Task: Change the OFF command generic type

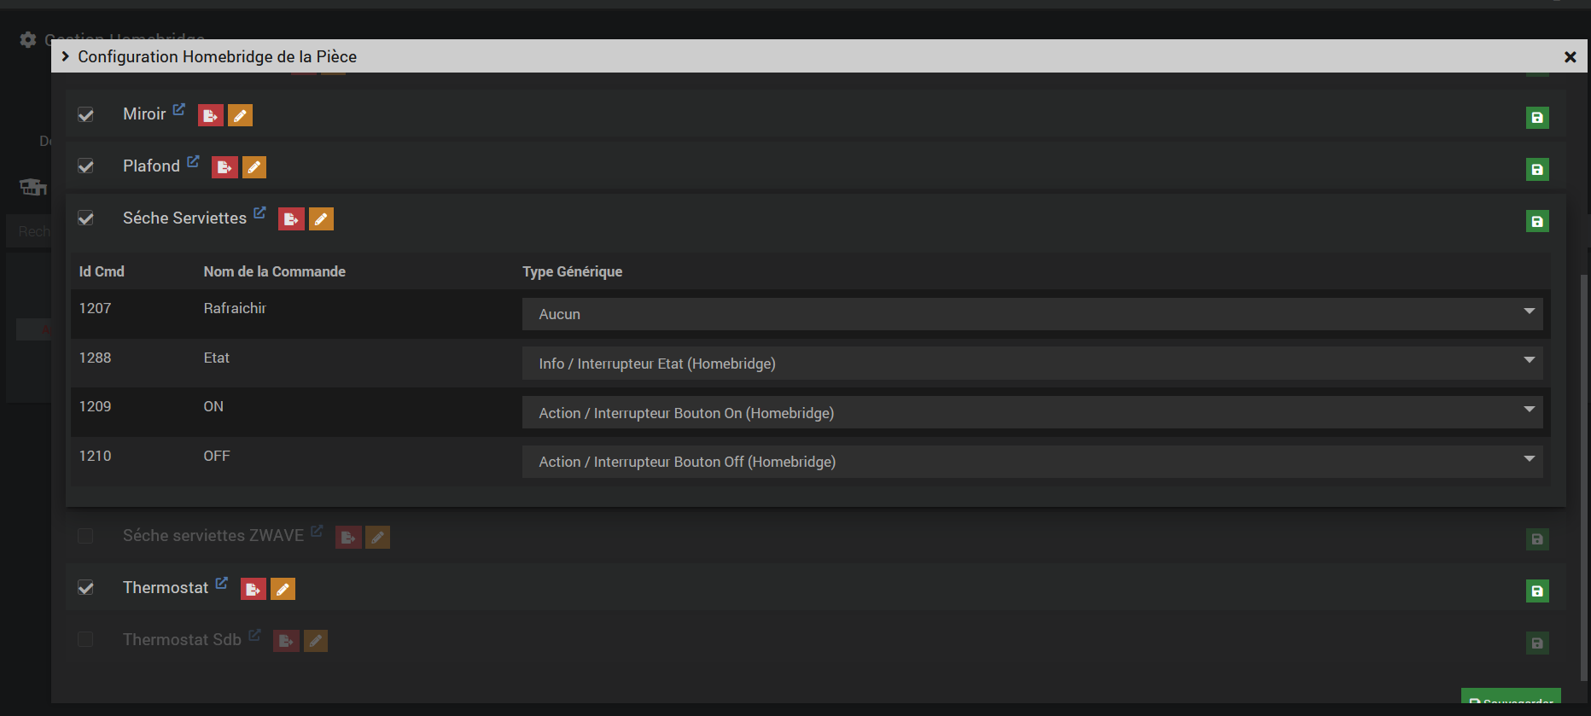Action: pyautogui.click(x=1031, y=462)
